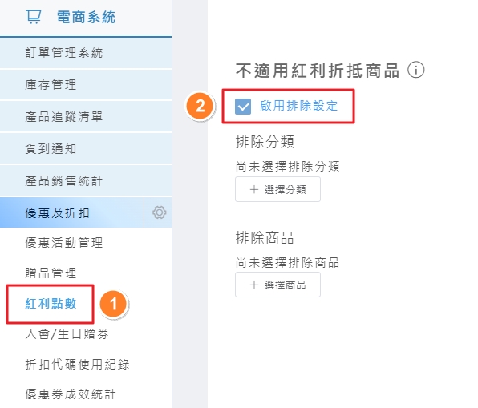Collapse the 優惠及折扣 menu section

tap(71, 212)
